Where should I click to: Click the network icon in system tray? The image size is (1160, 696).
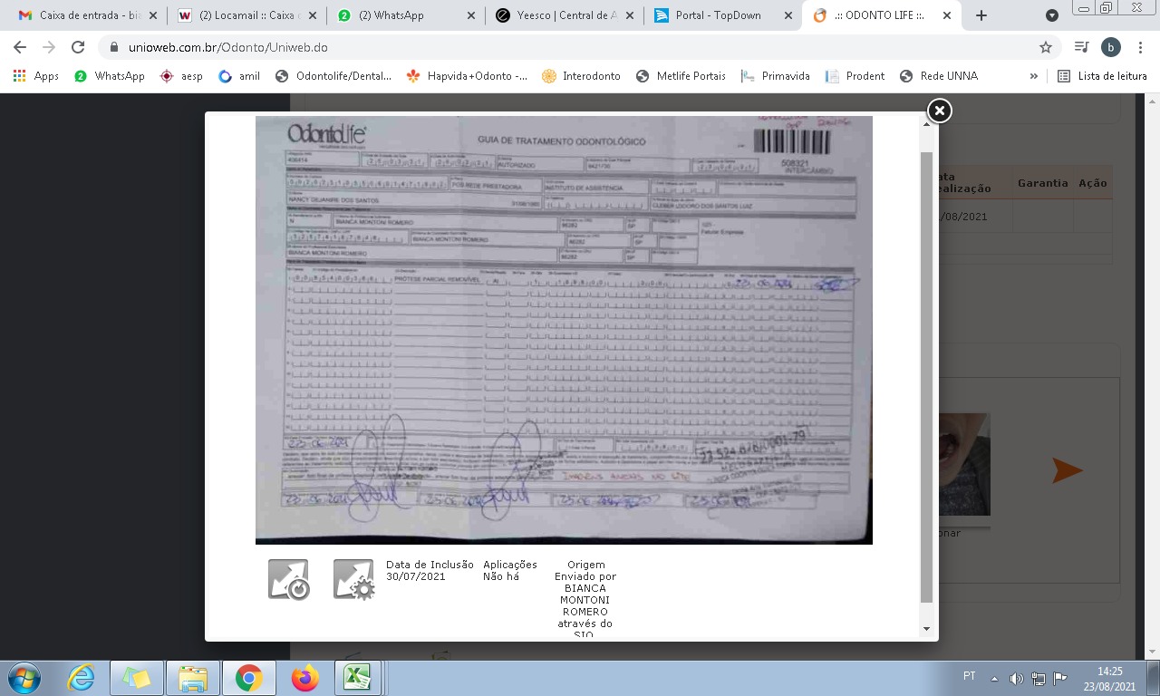click(1039, 678)
